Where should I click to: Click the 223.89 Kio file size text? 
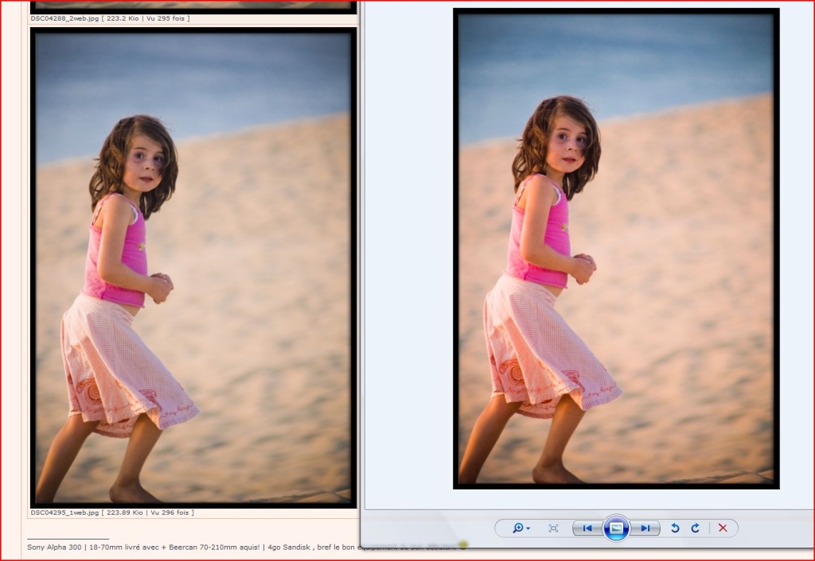coord(123,513)
